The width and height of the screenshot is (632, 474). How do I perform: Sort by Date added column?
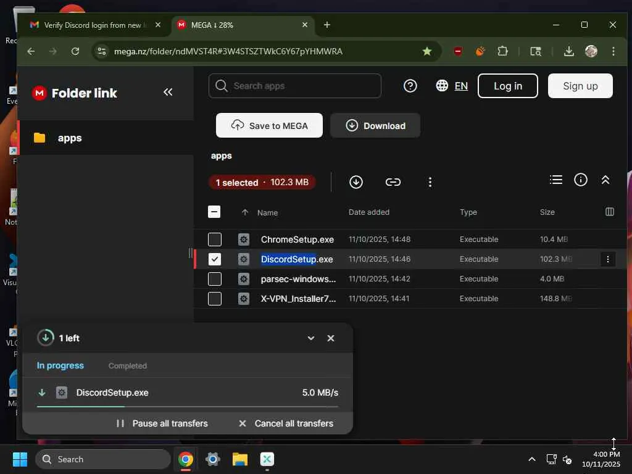(x=369, y=212)
